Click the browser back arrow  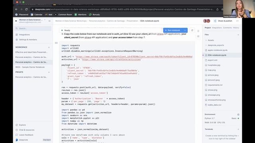(x=16, y=10)
